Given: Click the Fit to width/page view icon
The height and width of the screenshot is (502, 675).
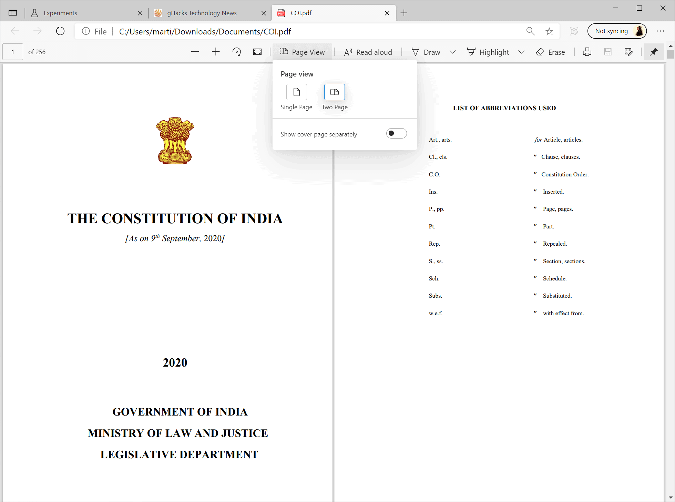Looking at the screenshot, I should click(257, 52).
